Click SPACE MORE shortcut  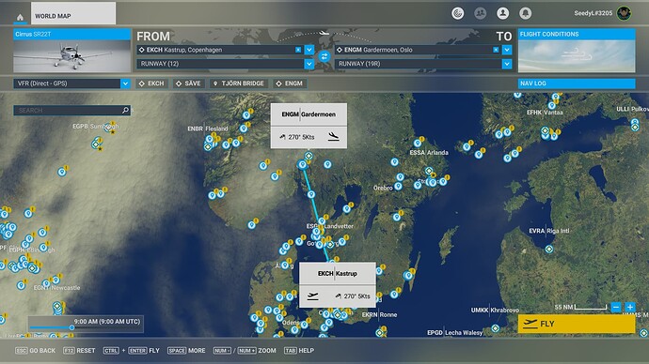(186, 350)
